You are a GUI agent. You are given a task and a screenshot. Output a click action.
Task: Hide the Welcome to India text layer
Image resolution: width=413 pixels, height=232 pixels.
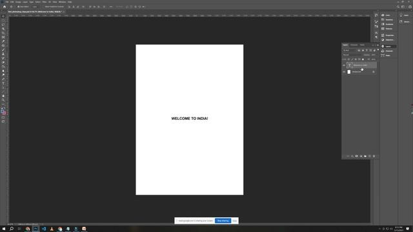coord(344,65)
